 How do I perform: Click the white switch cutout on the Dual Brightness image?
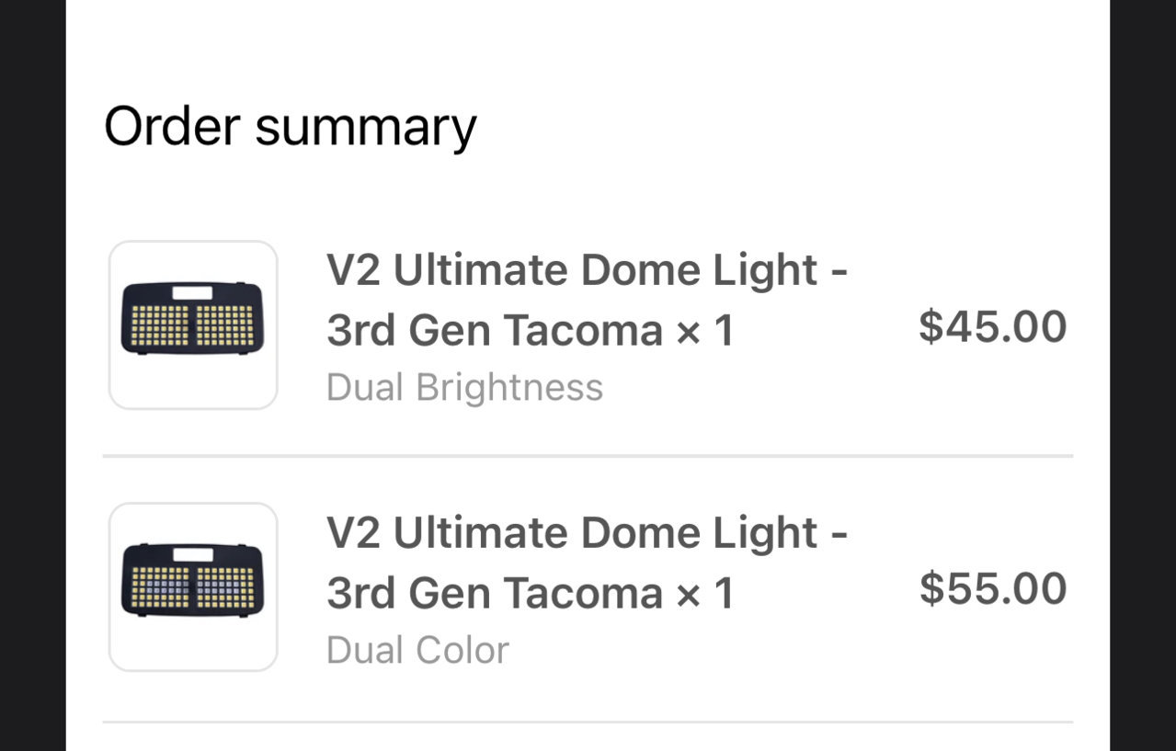point(192,292)
